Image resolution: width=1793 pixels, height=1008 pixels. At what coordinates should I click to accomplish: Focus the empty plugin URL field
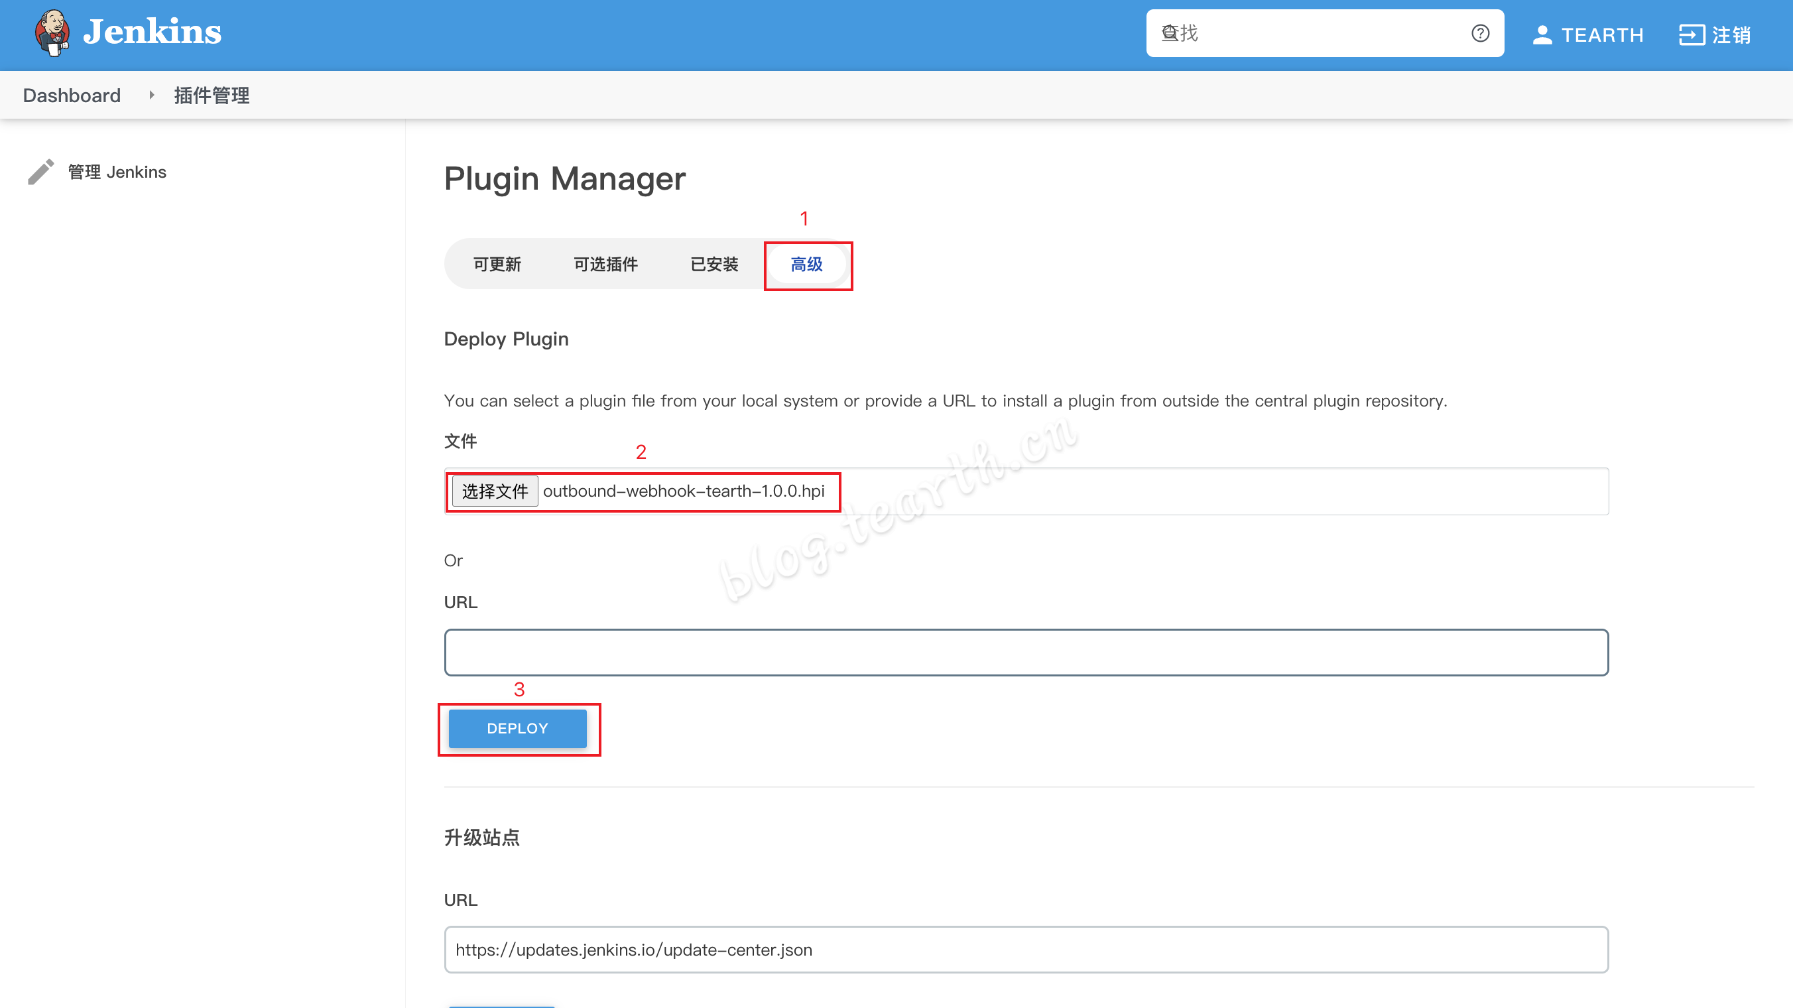pyautogui.click(x=1026, y=653)
